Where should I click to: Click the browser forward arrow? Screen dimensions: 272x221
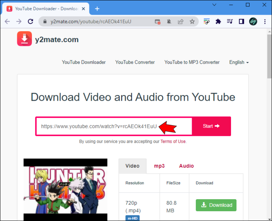(19, 22)
